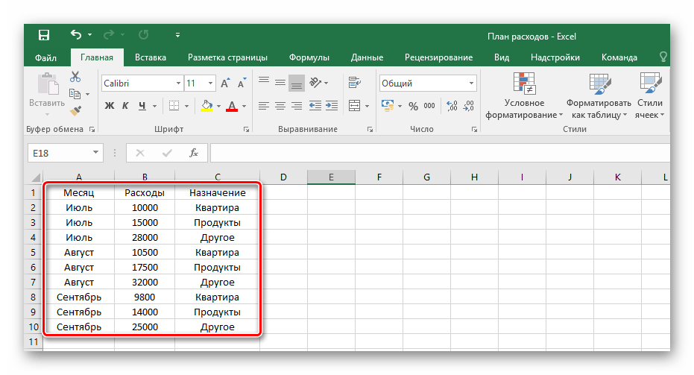The width and height of the screenshot is (694, 375).
Task: Click the Increase Indent icon
Action: click(332, 105)
